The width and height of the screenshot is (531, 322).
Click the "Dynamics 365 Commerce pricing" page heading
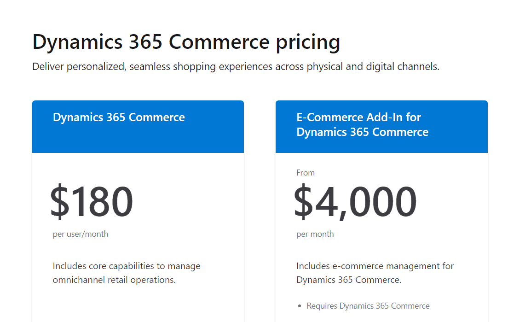[186, 42]
